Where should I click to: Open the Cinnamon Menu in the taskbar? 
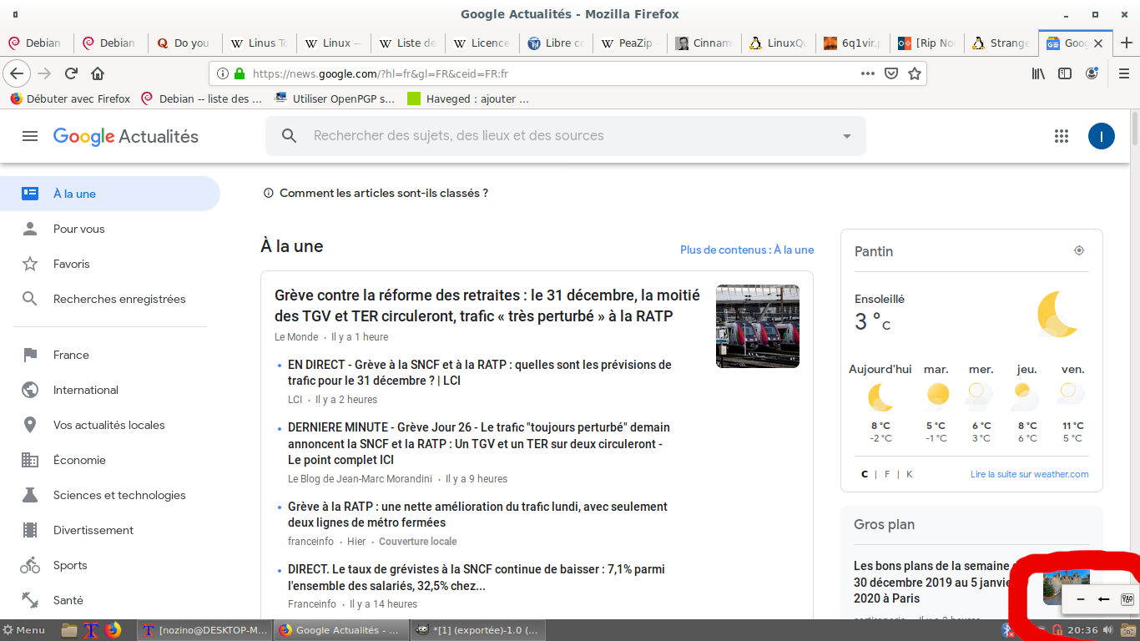coord(24,630)
